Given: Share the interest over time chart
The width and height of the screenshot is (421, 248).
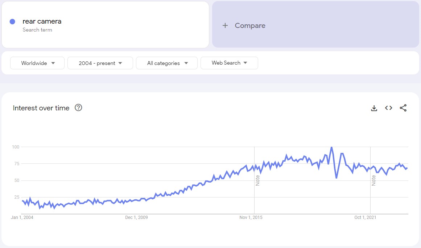Looking at the screenshot, I should pos(403,108).
